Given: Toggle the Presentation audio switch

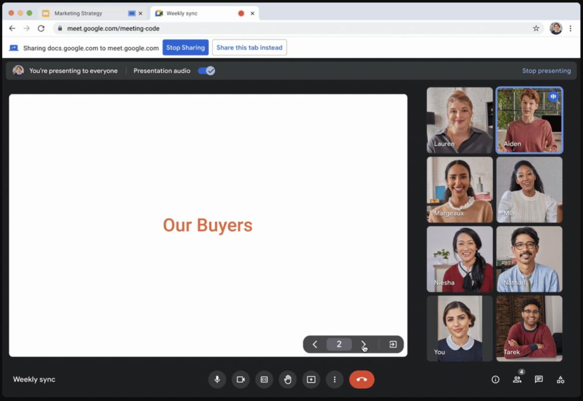Looking at the screenshot, I should pos(206,71).
